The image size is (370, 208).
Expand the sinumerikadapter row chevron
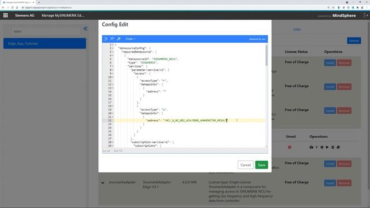click(103, 183)
